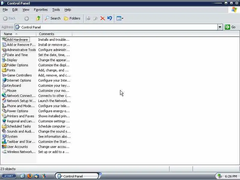Open the Views dropdown button
The width and height of the screenshot is (240, 180).
(x=120, y=19)
